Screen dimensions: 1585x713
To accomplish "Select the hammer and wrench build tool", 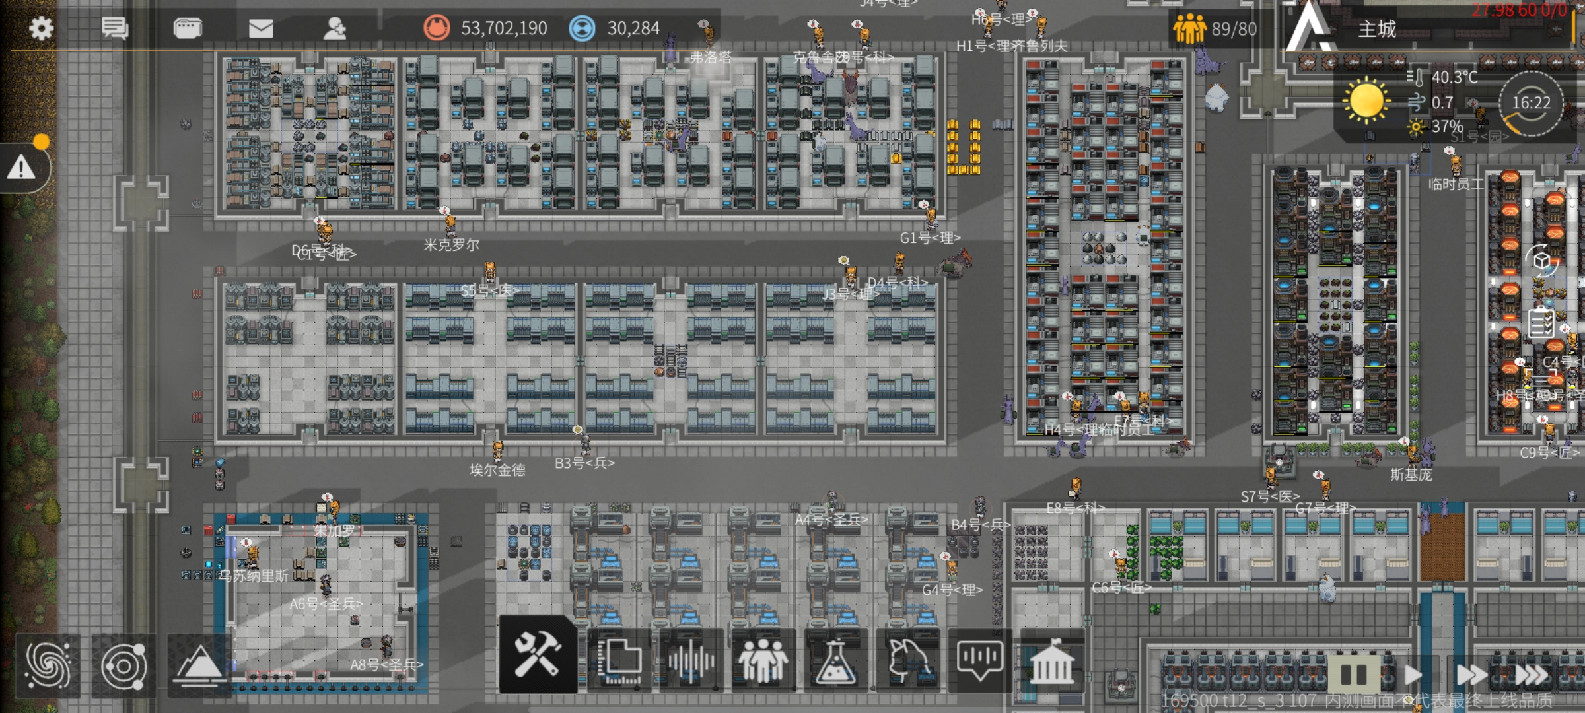I will point(538,655).
